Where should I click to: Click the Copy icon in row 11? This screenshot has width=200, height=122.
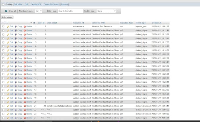click(16, 66)
